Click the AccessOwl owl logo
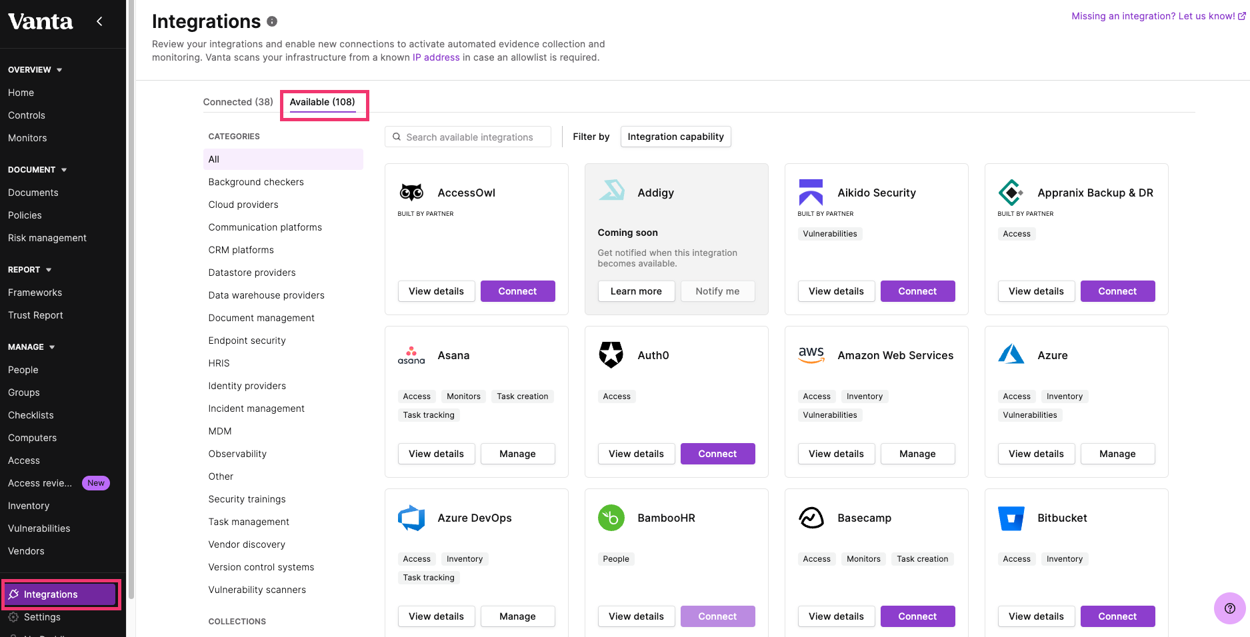This screenshot has width=1250, height=637. 411,193
